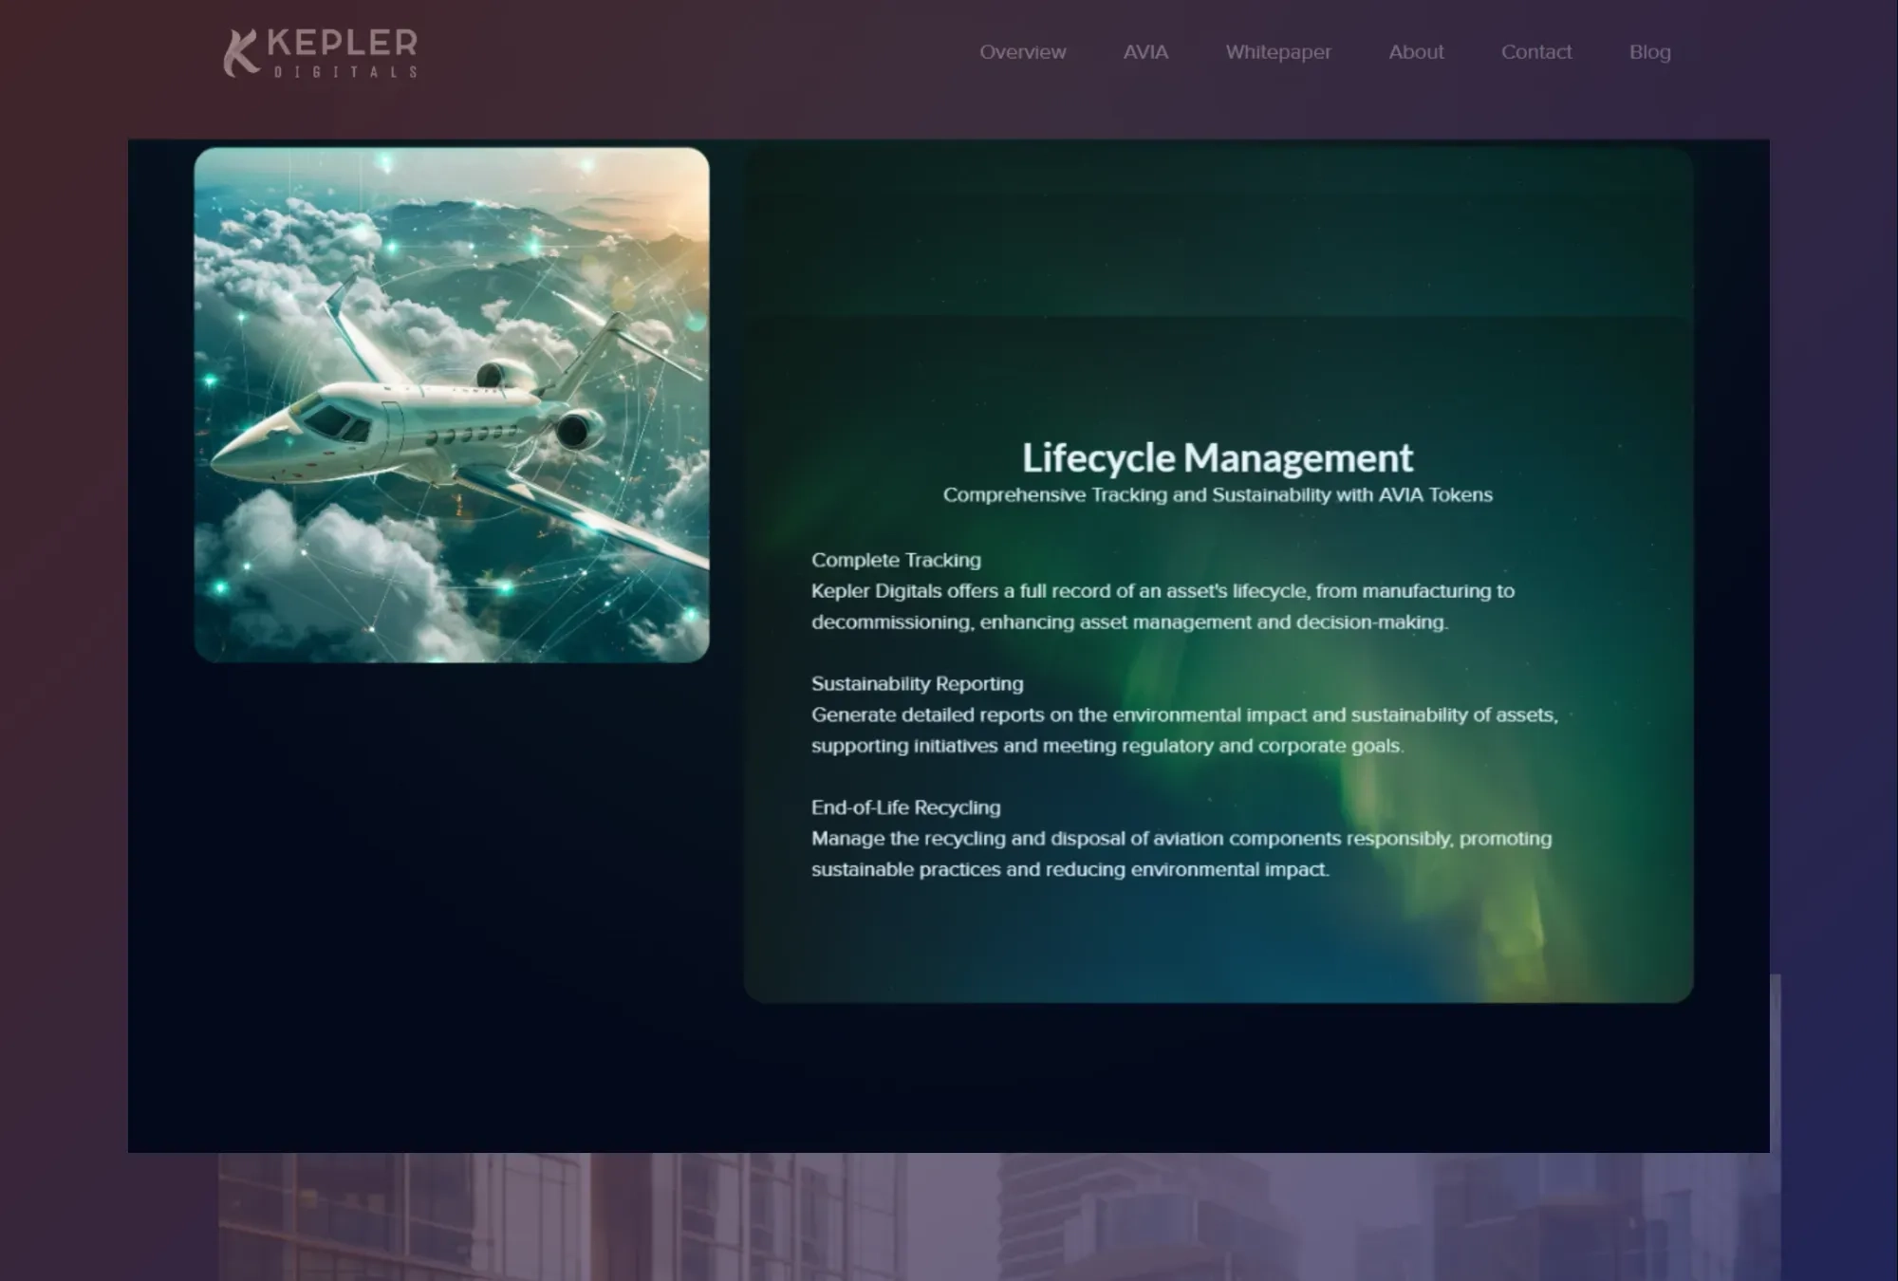
Task: Open the Contact nav link
Action: (x=1535, y=52)
